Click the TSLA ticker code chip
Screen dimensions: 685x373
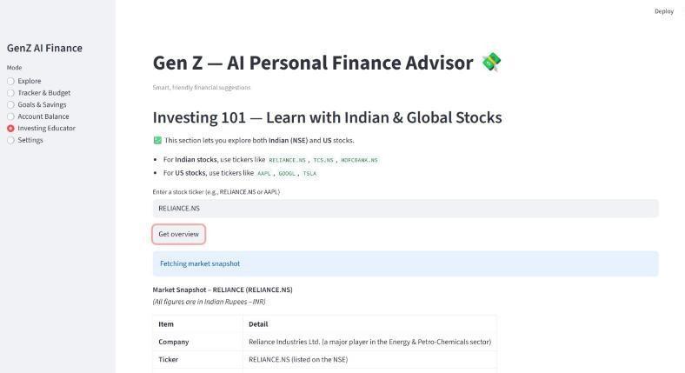click(x=309, y=174)
